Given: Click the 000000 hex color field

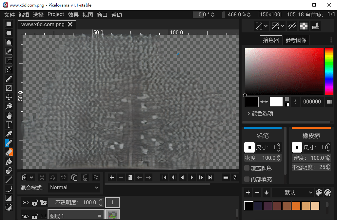Looking at the screenshot, I should (312, 102).
